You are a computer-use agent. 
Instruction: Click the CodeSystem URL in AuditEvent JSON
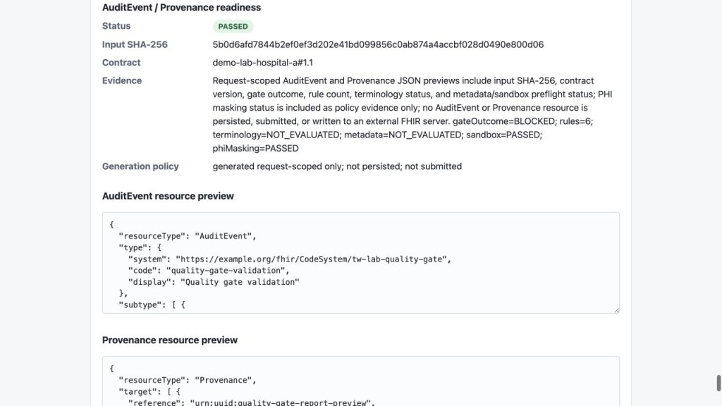point(311,259)
